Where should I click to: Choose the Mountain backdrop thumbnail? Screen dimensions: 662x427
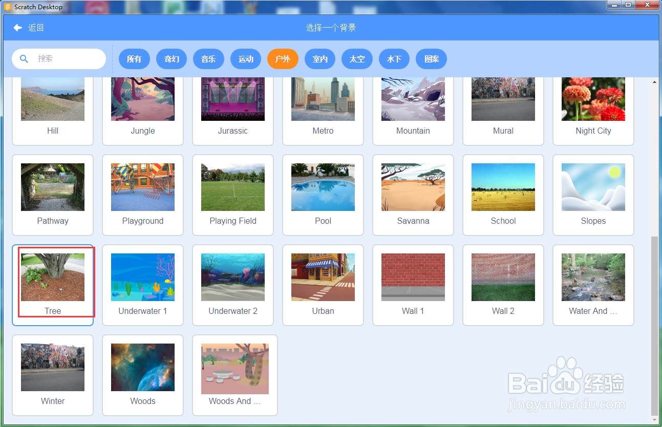413,99
